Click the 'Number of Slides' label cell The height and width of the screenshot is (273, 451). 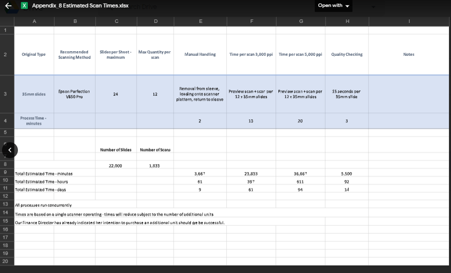116,150
